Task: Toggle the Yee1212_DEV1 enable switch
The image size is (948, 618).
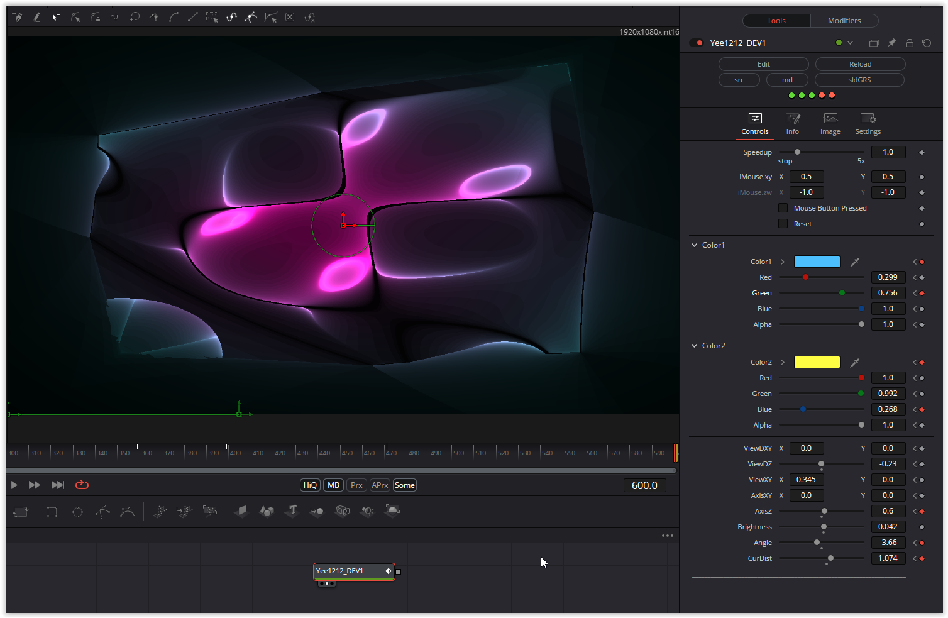Action: (697, 43)
